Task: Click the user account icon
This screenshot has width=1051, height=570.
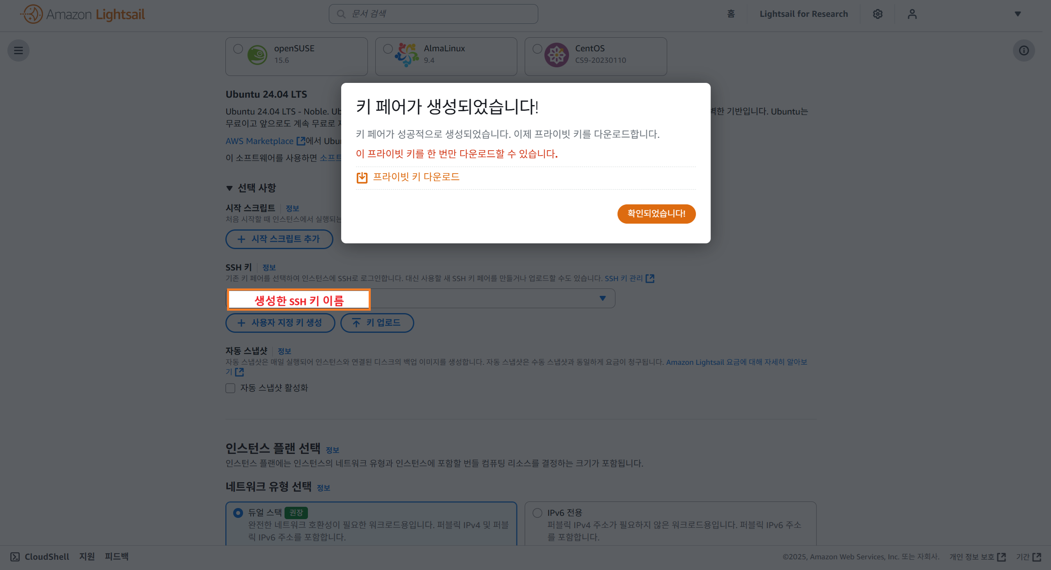Action: pos(912,14)
